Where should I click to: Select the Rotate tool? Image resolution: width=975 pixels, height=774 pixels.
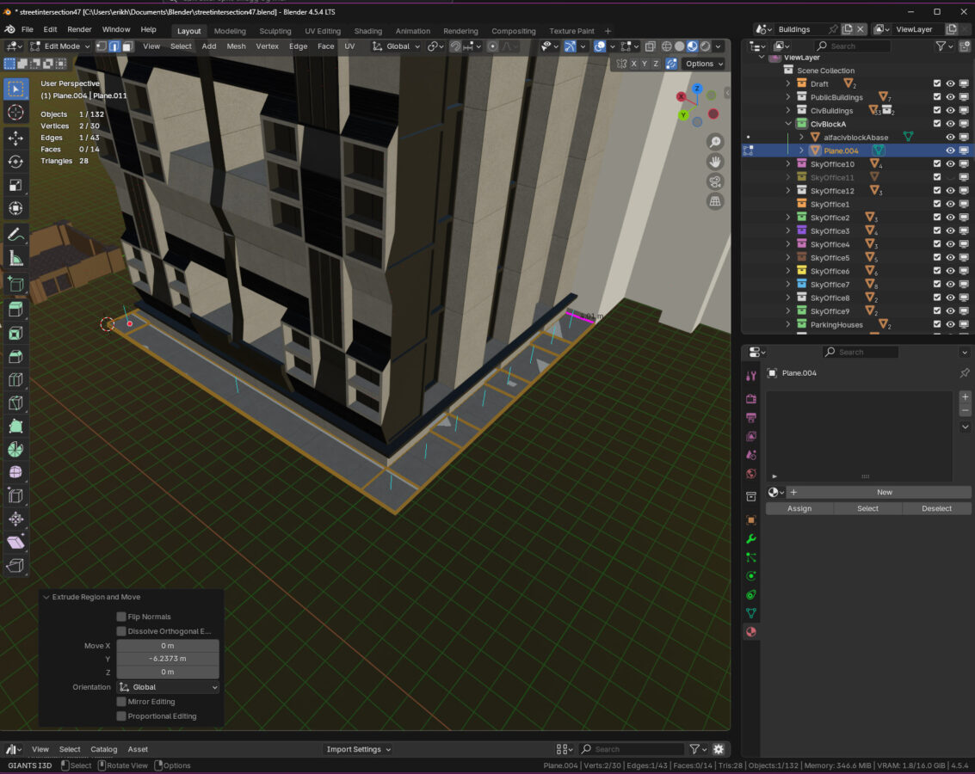(x=15, y=161)
